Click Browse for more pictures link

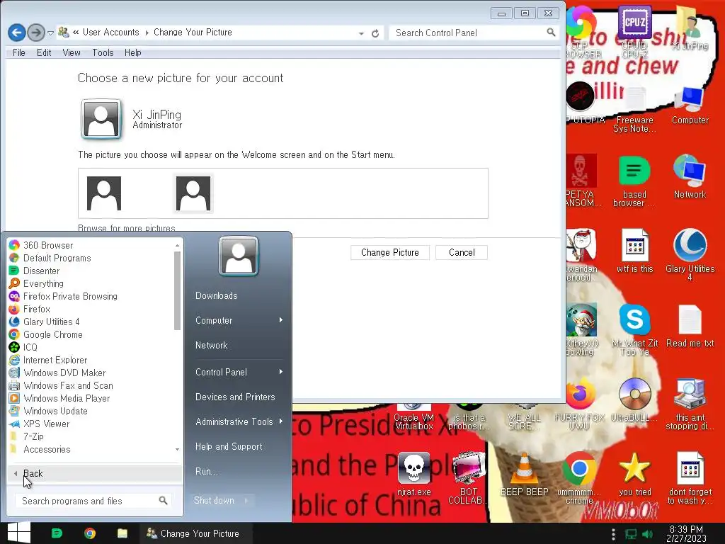[x=127, y=228]
